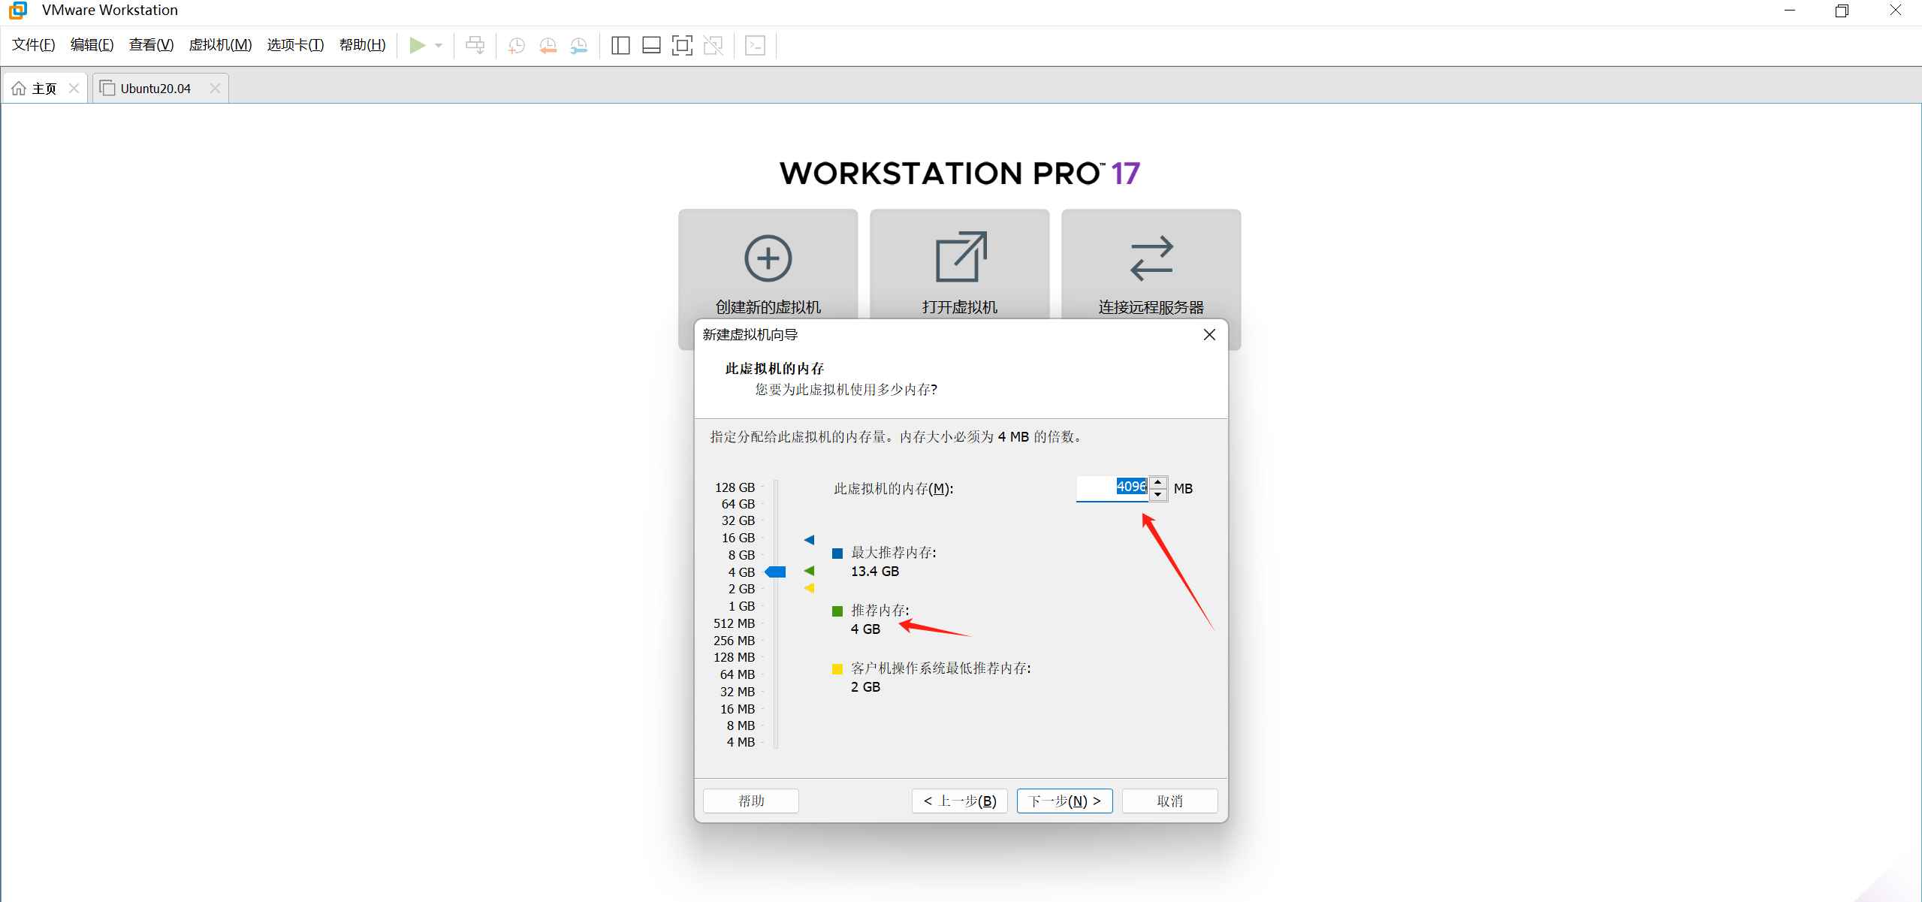Click the Unity mode toolbar icon
Viewport: 1922px width, 902px height.
click(x=713, y=46)
